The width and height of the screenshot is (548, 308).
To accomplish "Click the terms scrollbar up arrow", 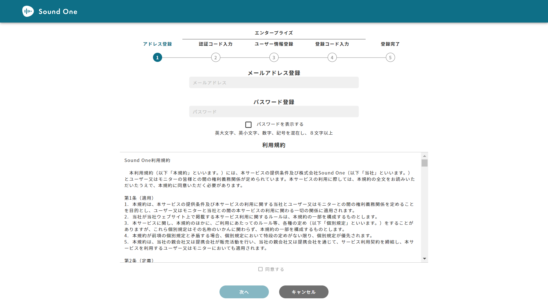I will 424,156.
